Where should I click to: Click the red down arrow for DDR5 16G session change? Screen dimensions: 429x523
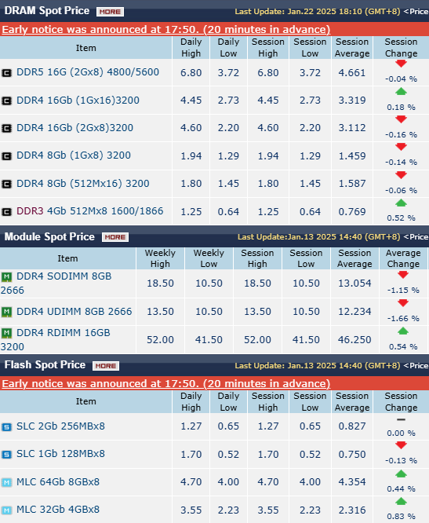tap(401, 64)
